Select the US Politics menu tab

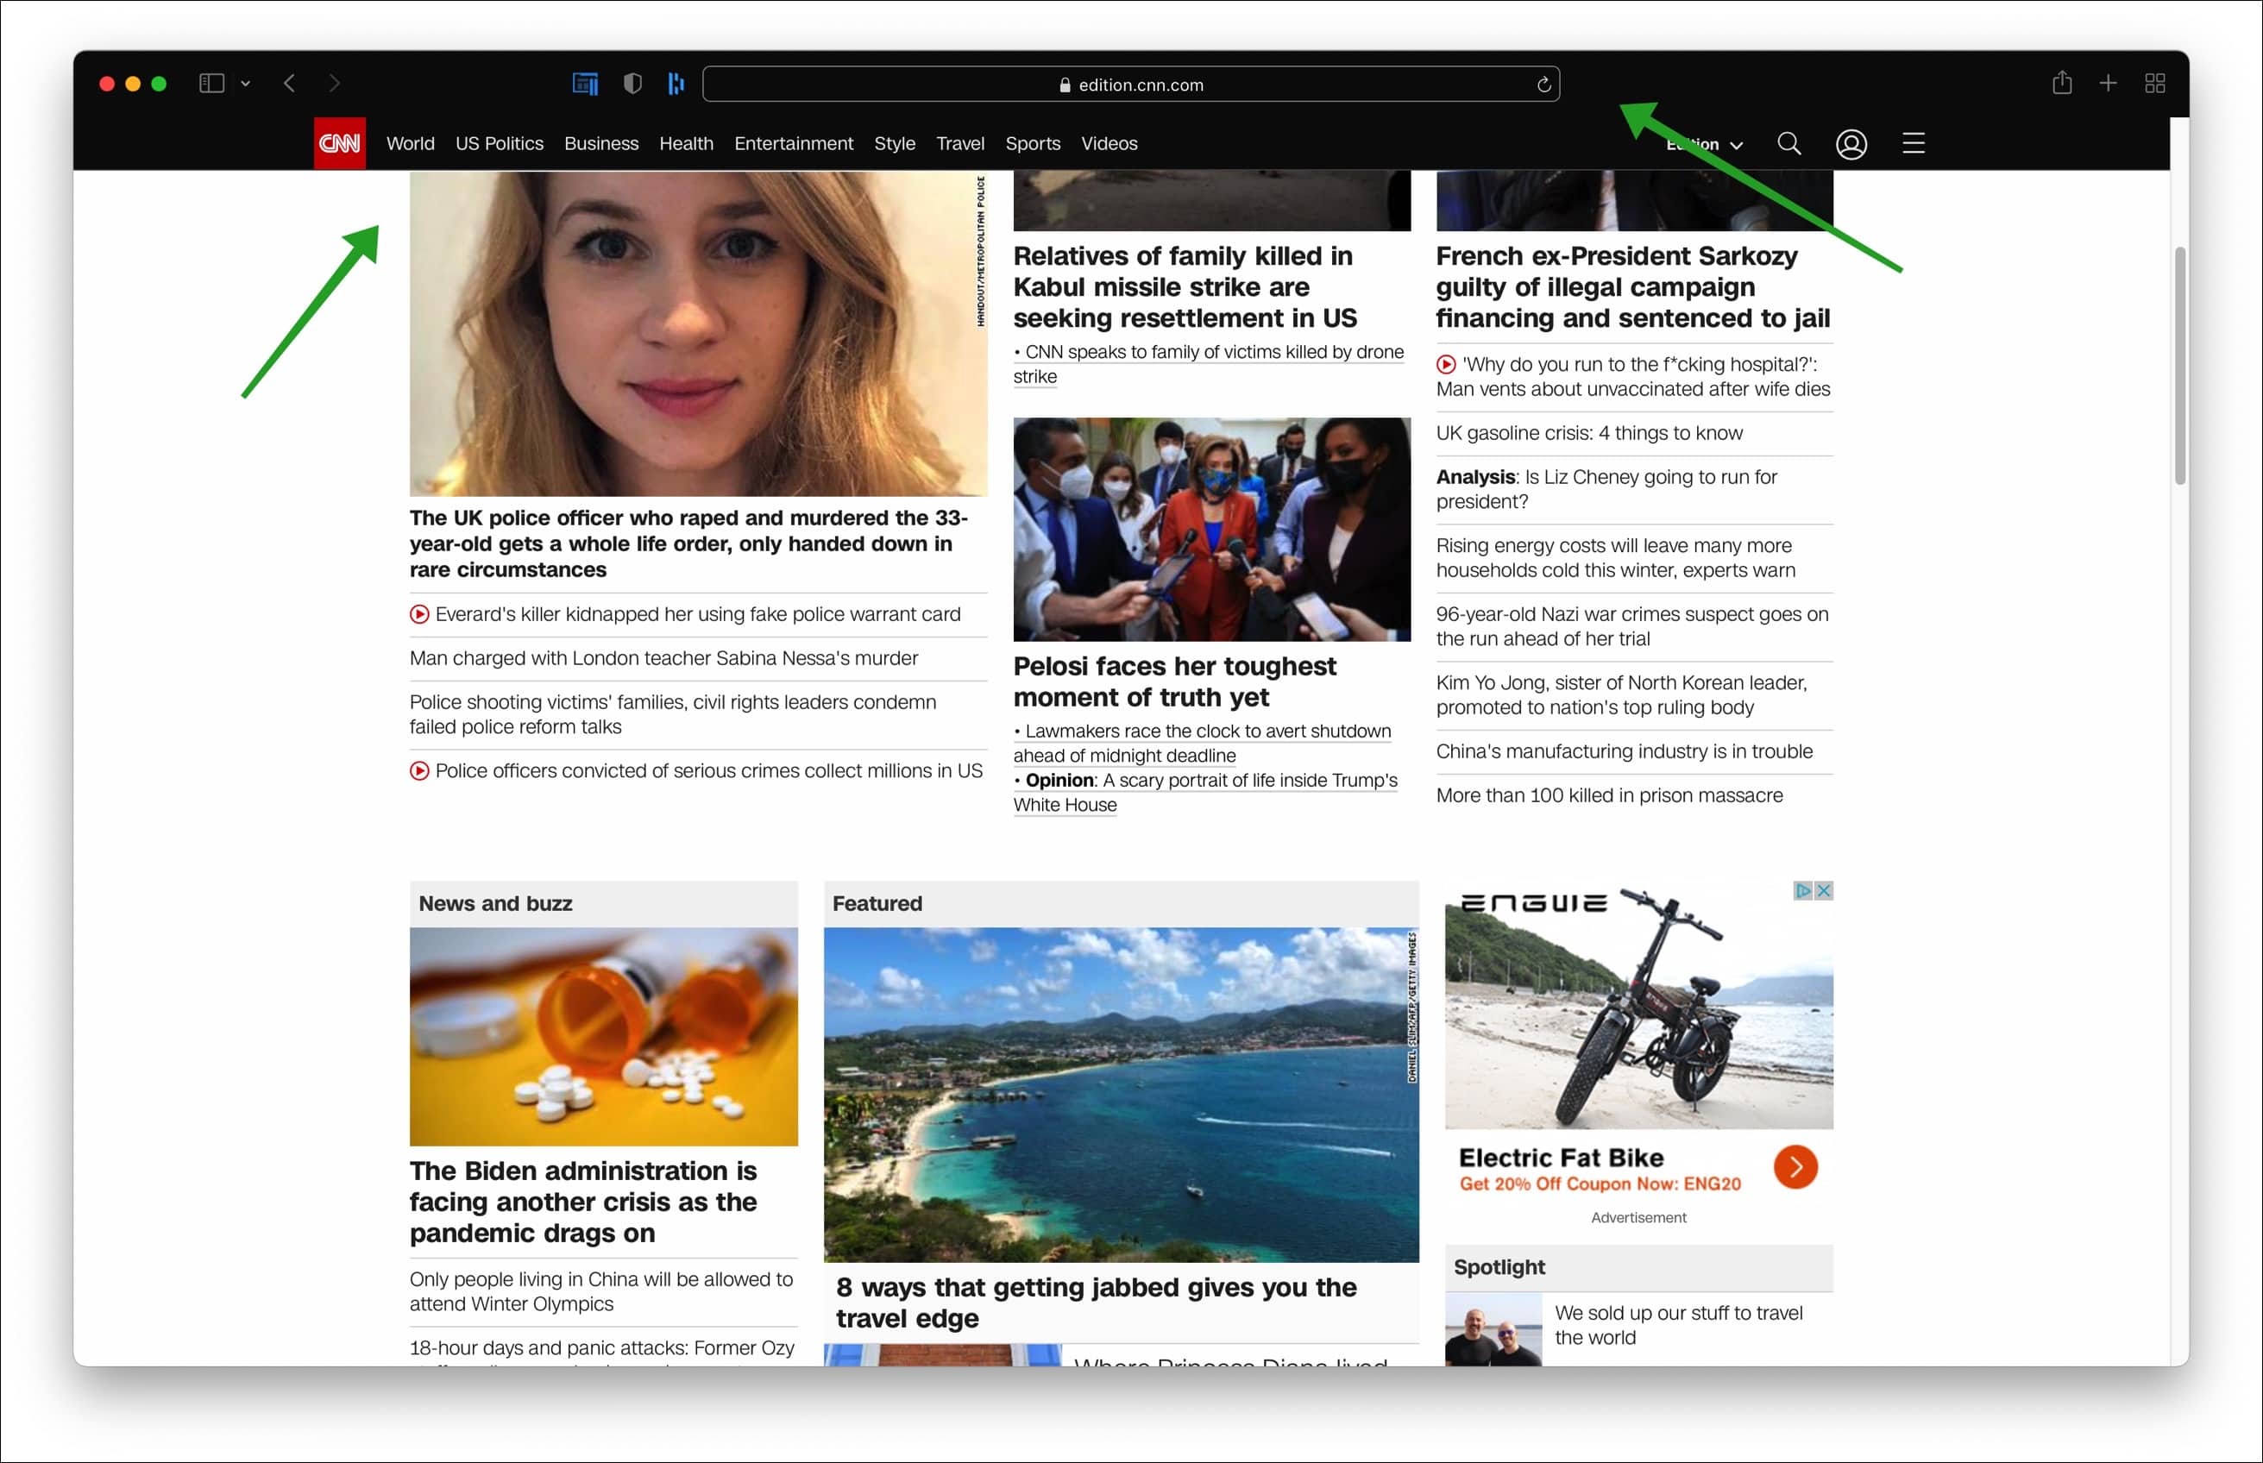(498, 143)
